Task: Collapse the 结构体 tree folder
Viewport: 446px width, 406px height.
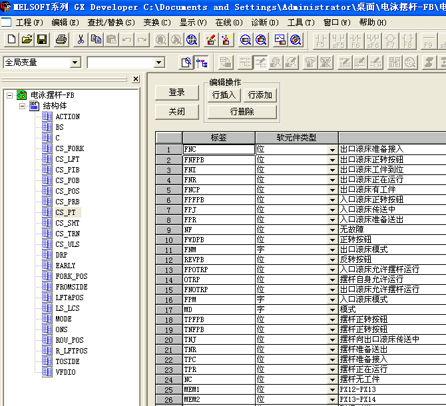Action: click(x=21, y=106)
